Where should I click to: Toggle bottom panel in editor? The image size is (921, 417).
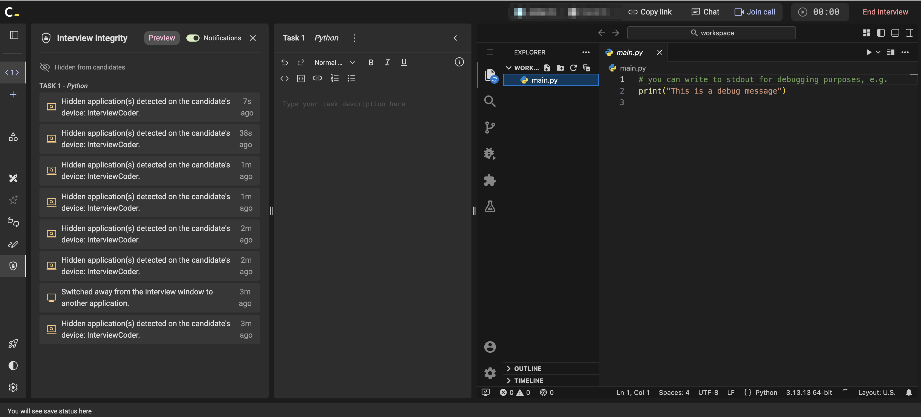point(895,33)
